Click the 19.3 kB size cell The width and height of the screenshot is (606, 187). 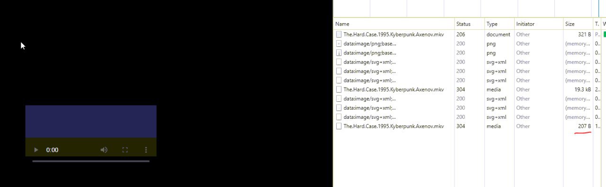pos(582,89)
